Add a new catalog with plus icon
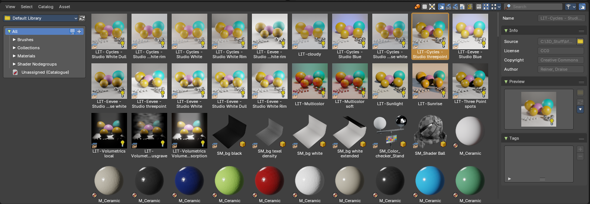 coord(79,31)
